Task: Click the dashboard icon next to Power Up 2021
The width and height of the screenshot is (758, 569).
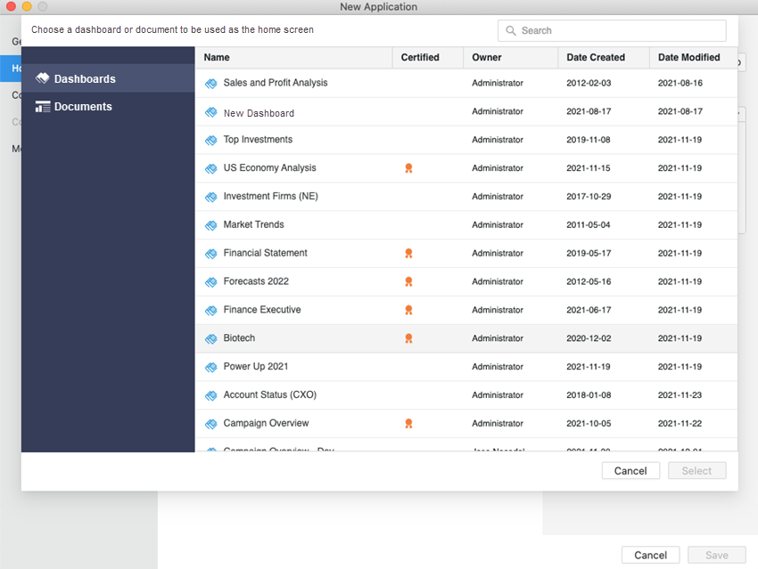Action: point(211,368)
